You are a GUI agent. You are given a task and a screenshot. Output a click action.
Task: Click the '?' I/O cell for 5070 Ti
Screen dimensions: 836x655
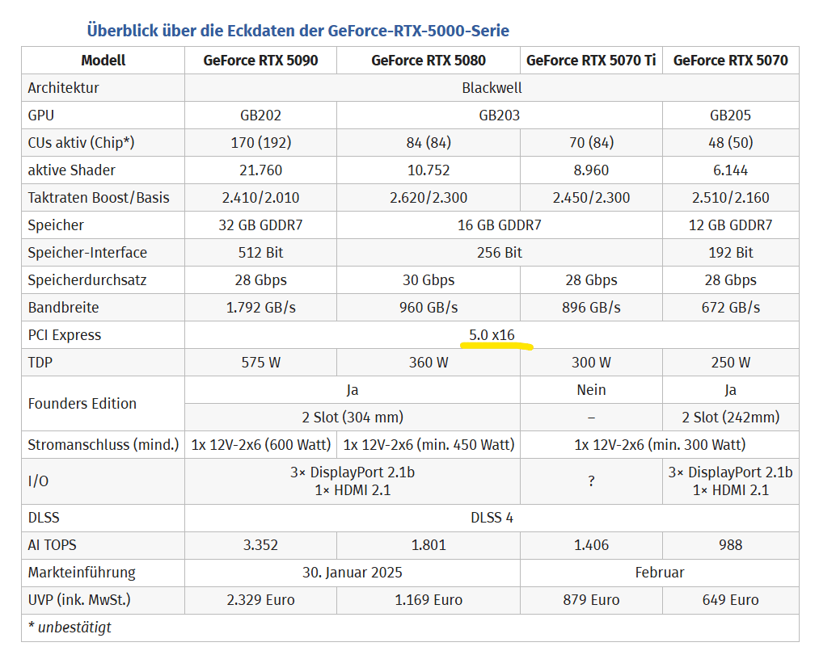[591, 481]
